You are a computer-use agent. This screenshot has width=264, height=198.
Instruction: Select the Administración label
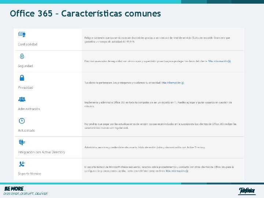point(29,109)
